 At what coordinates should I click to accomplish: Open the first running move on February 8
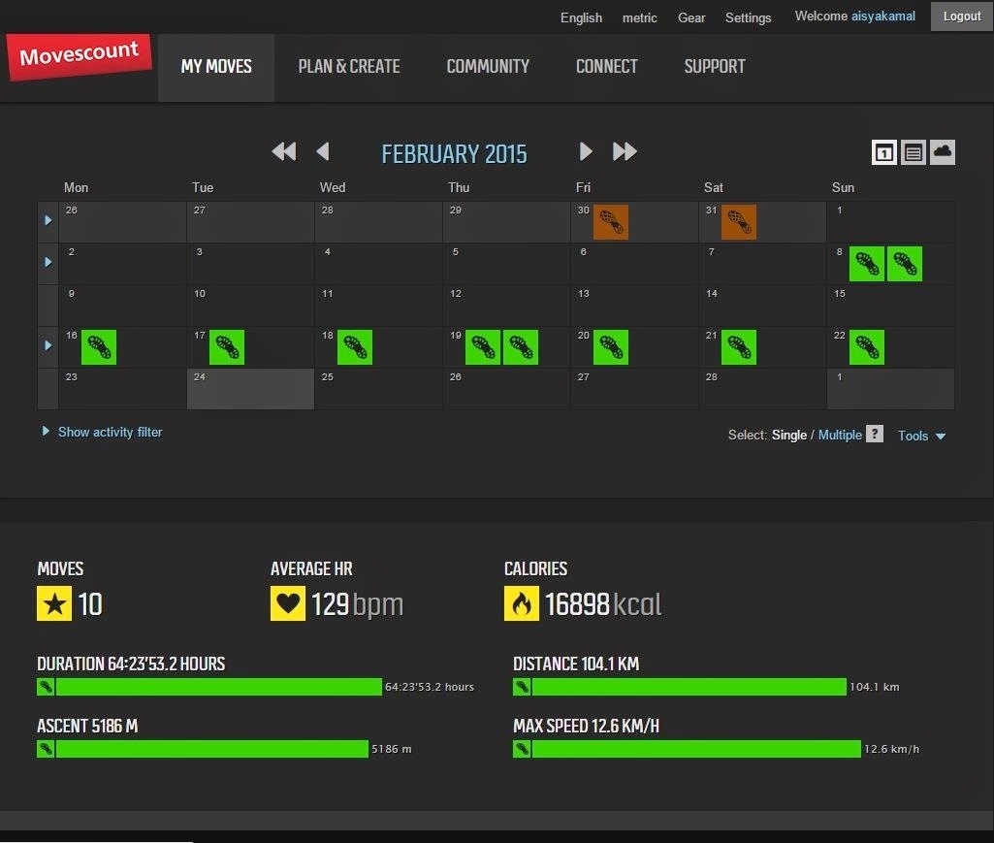pyautogui.click(x=867, y=264)
